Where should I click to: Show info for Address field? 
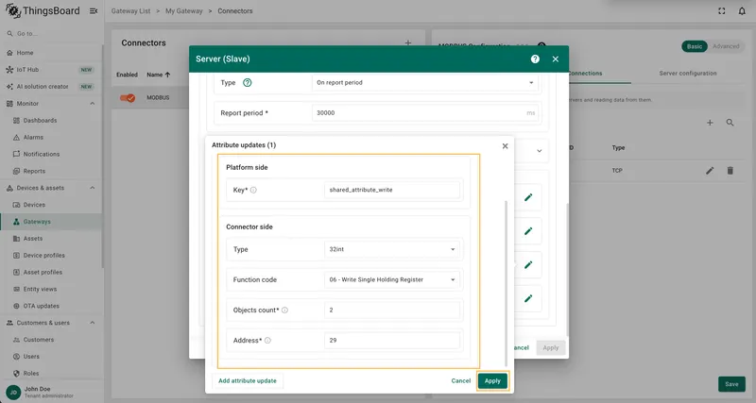tap(267, 341)
